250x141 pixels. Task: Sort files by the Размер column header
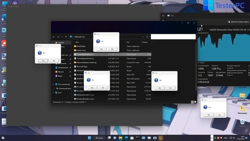click(x=145, y=42)
